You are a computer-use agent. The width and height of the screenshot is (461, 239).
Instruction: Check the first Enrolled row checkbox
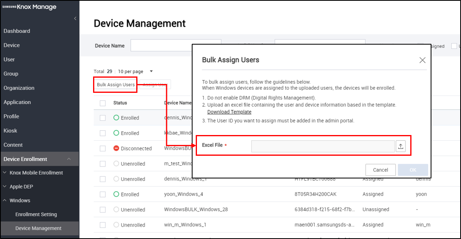(103, 118)
